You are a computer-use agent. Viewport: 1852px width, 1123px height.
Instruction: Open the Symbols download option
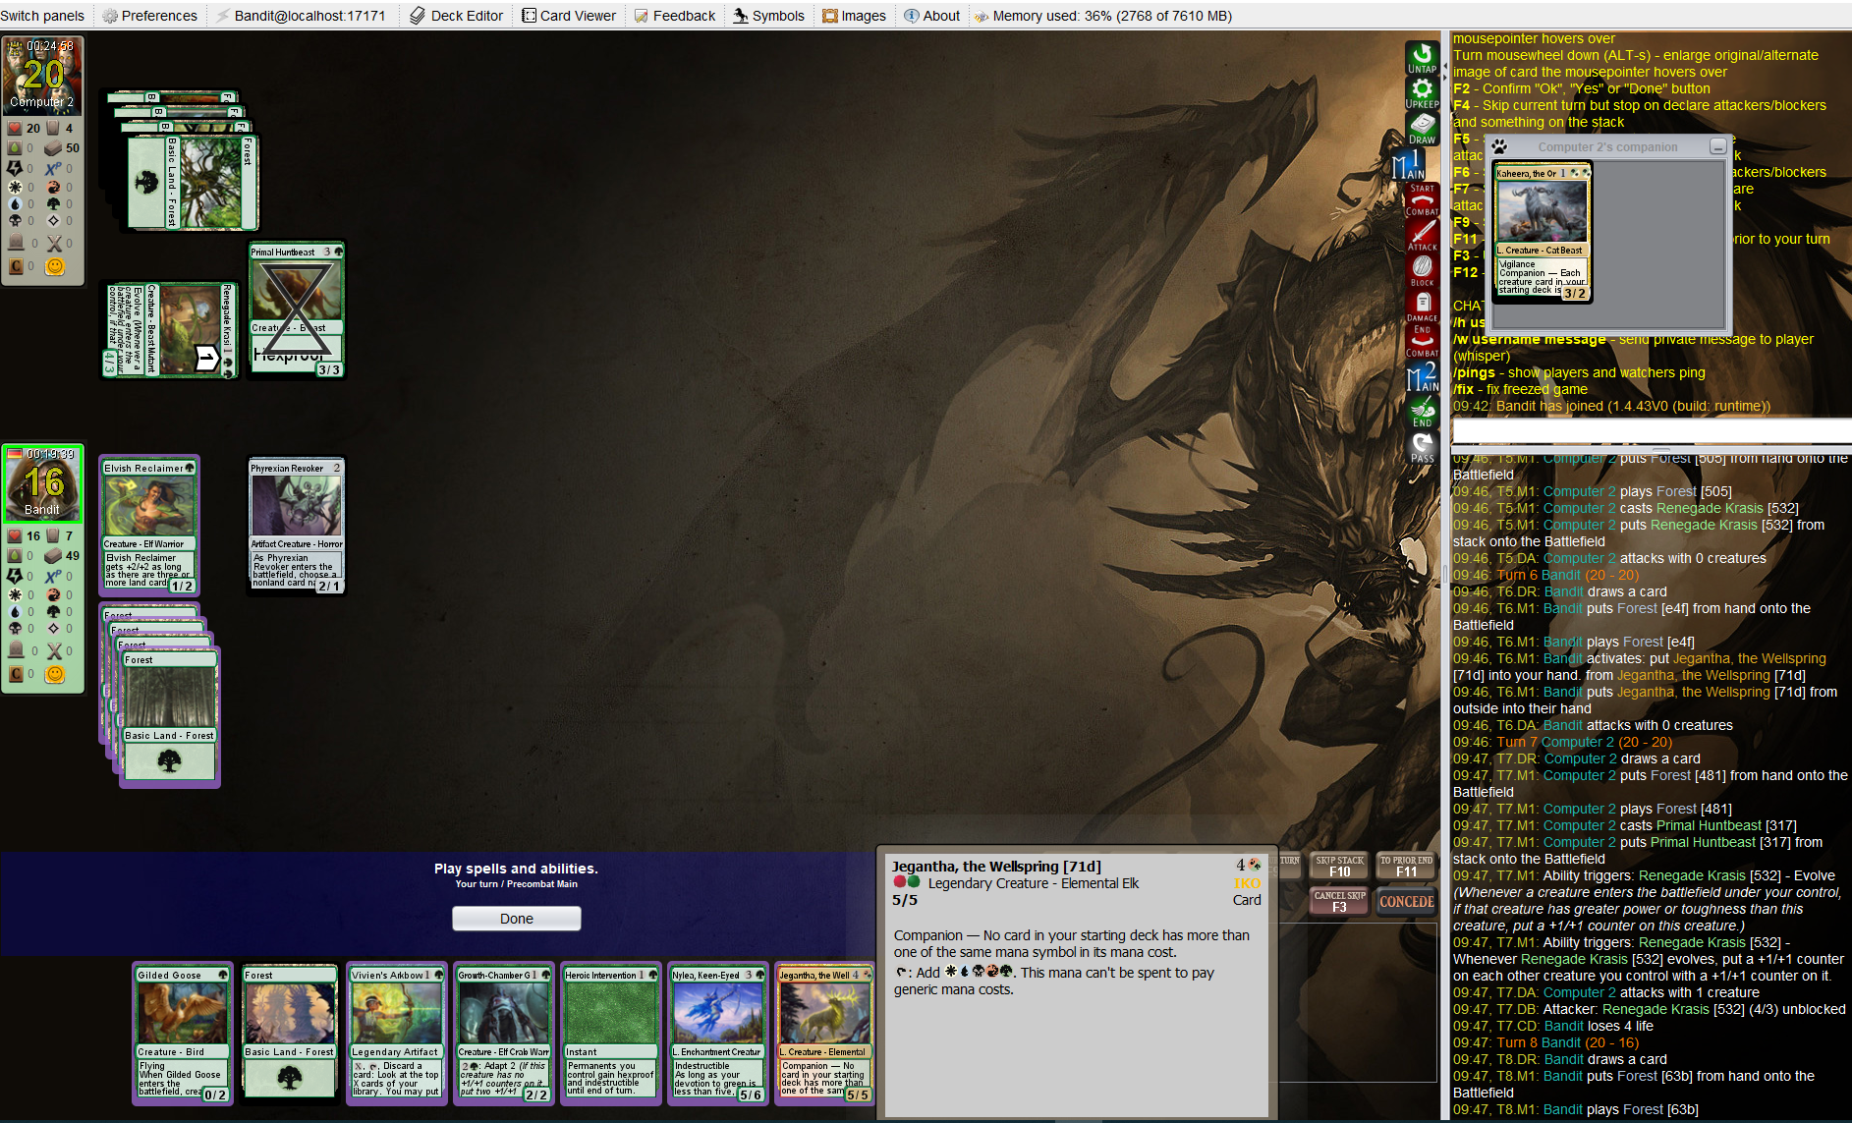click(x=769, y=16)
